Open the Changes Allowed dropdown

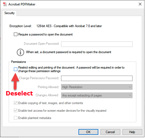pyautogui.click(x=97, y=95)
